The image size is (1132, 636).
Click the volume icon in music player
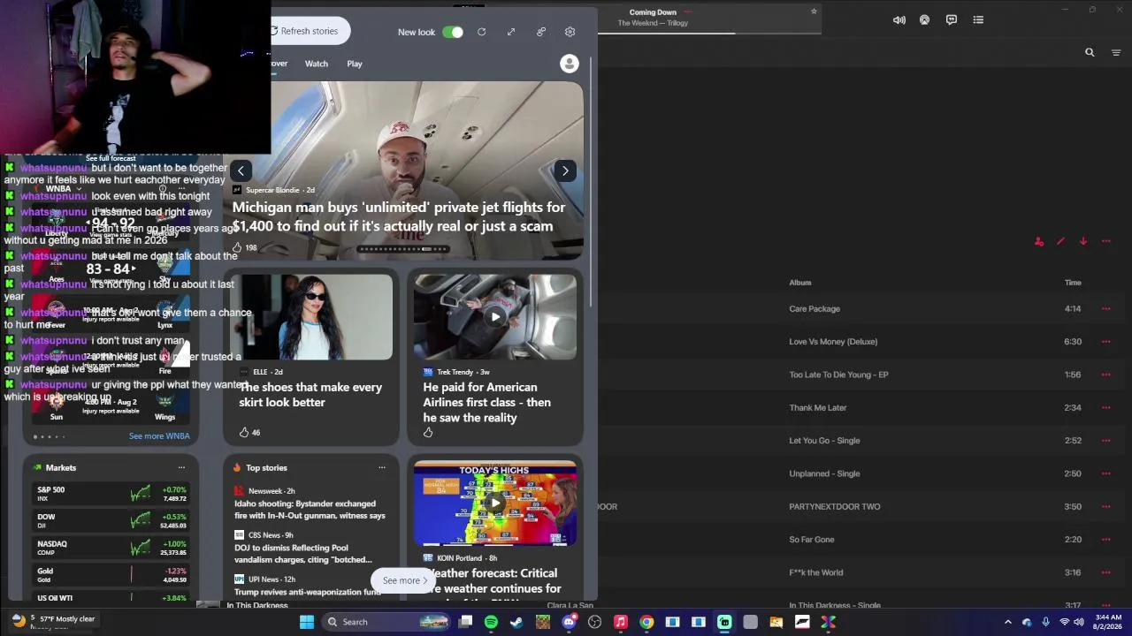(x=899, y=19)
